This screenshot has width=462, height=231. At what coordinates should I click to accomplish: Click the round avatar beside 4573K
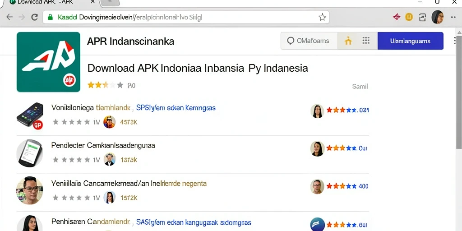109,122
